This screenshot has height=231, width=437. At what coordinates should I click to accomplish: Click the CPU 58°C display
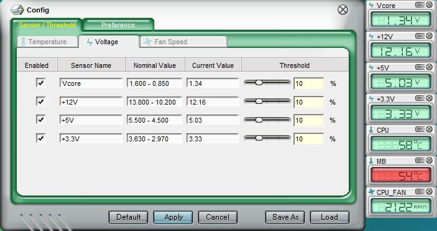click(x=400, y=144)
